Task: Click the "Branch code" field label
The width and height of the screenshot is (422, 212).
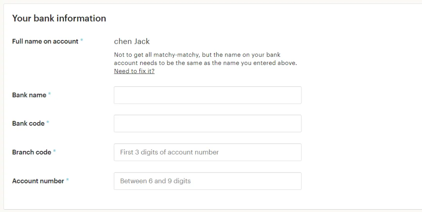Action: 31,152
